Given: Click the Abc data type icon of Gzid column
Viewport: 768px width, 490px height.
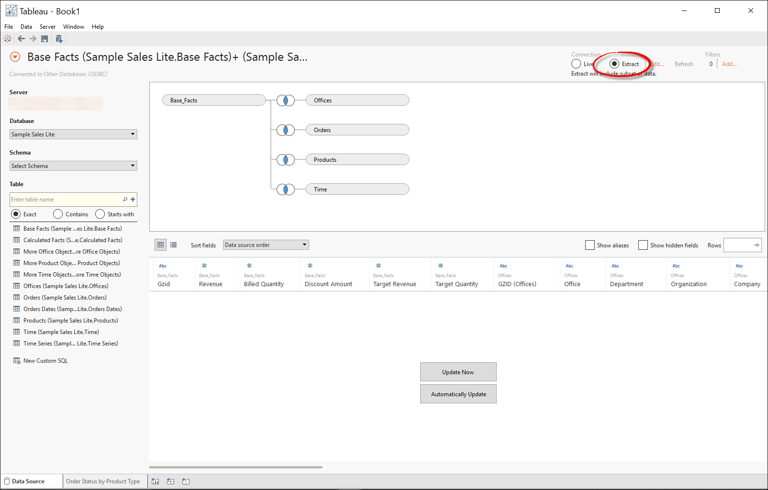Looking at the screenshot, I should 163,266.
